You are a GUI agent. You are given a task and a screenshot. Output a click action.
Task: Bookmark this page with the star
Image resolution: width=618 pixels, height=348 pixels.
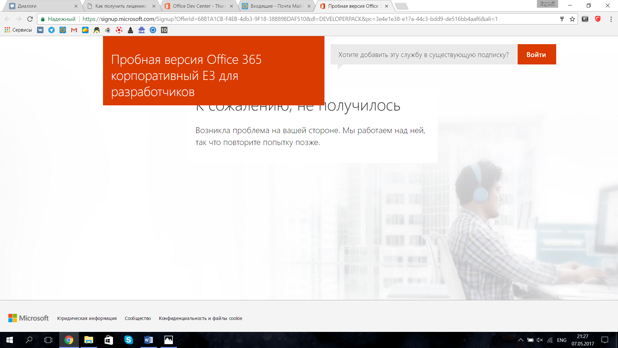572,19
